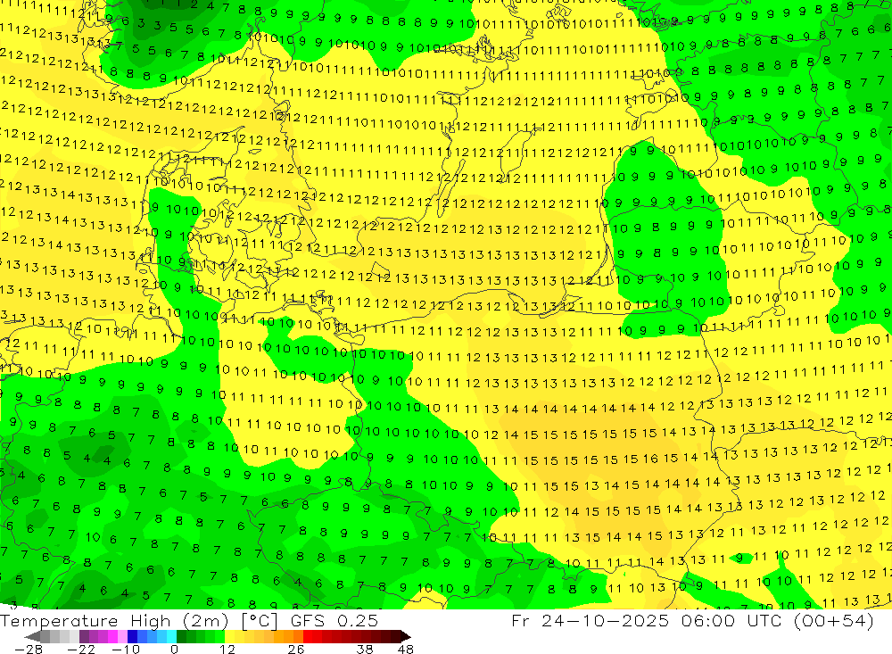This screenshot has height=654, width=892.
Task: Click the '-22' legend label
Action: coord(81,650)
